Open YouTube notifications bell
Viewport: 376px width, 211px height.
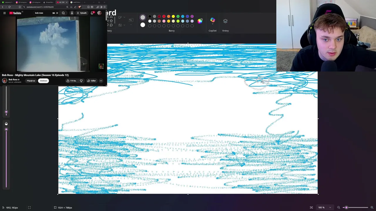92,13
